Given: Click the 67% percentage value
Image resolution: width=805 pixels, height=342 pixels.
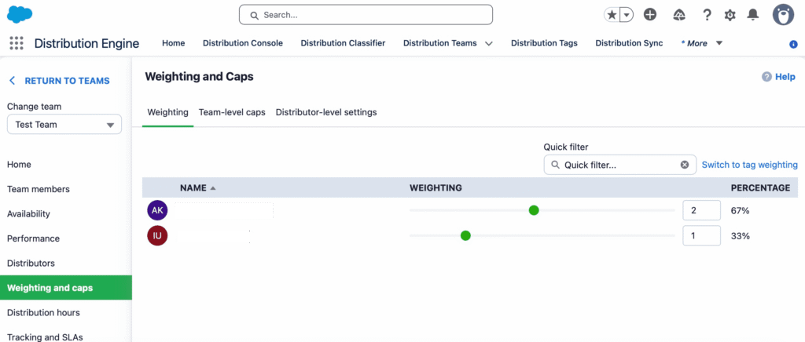Looking at the screenshot, I should coord(741,210).
